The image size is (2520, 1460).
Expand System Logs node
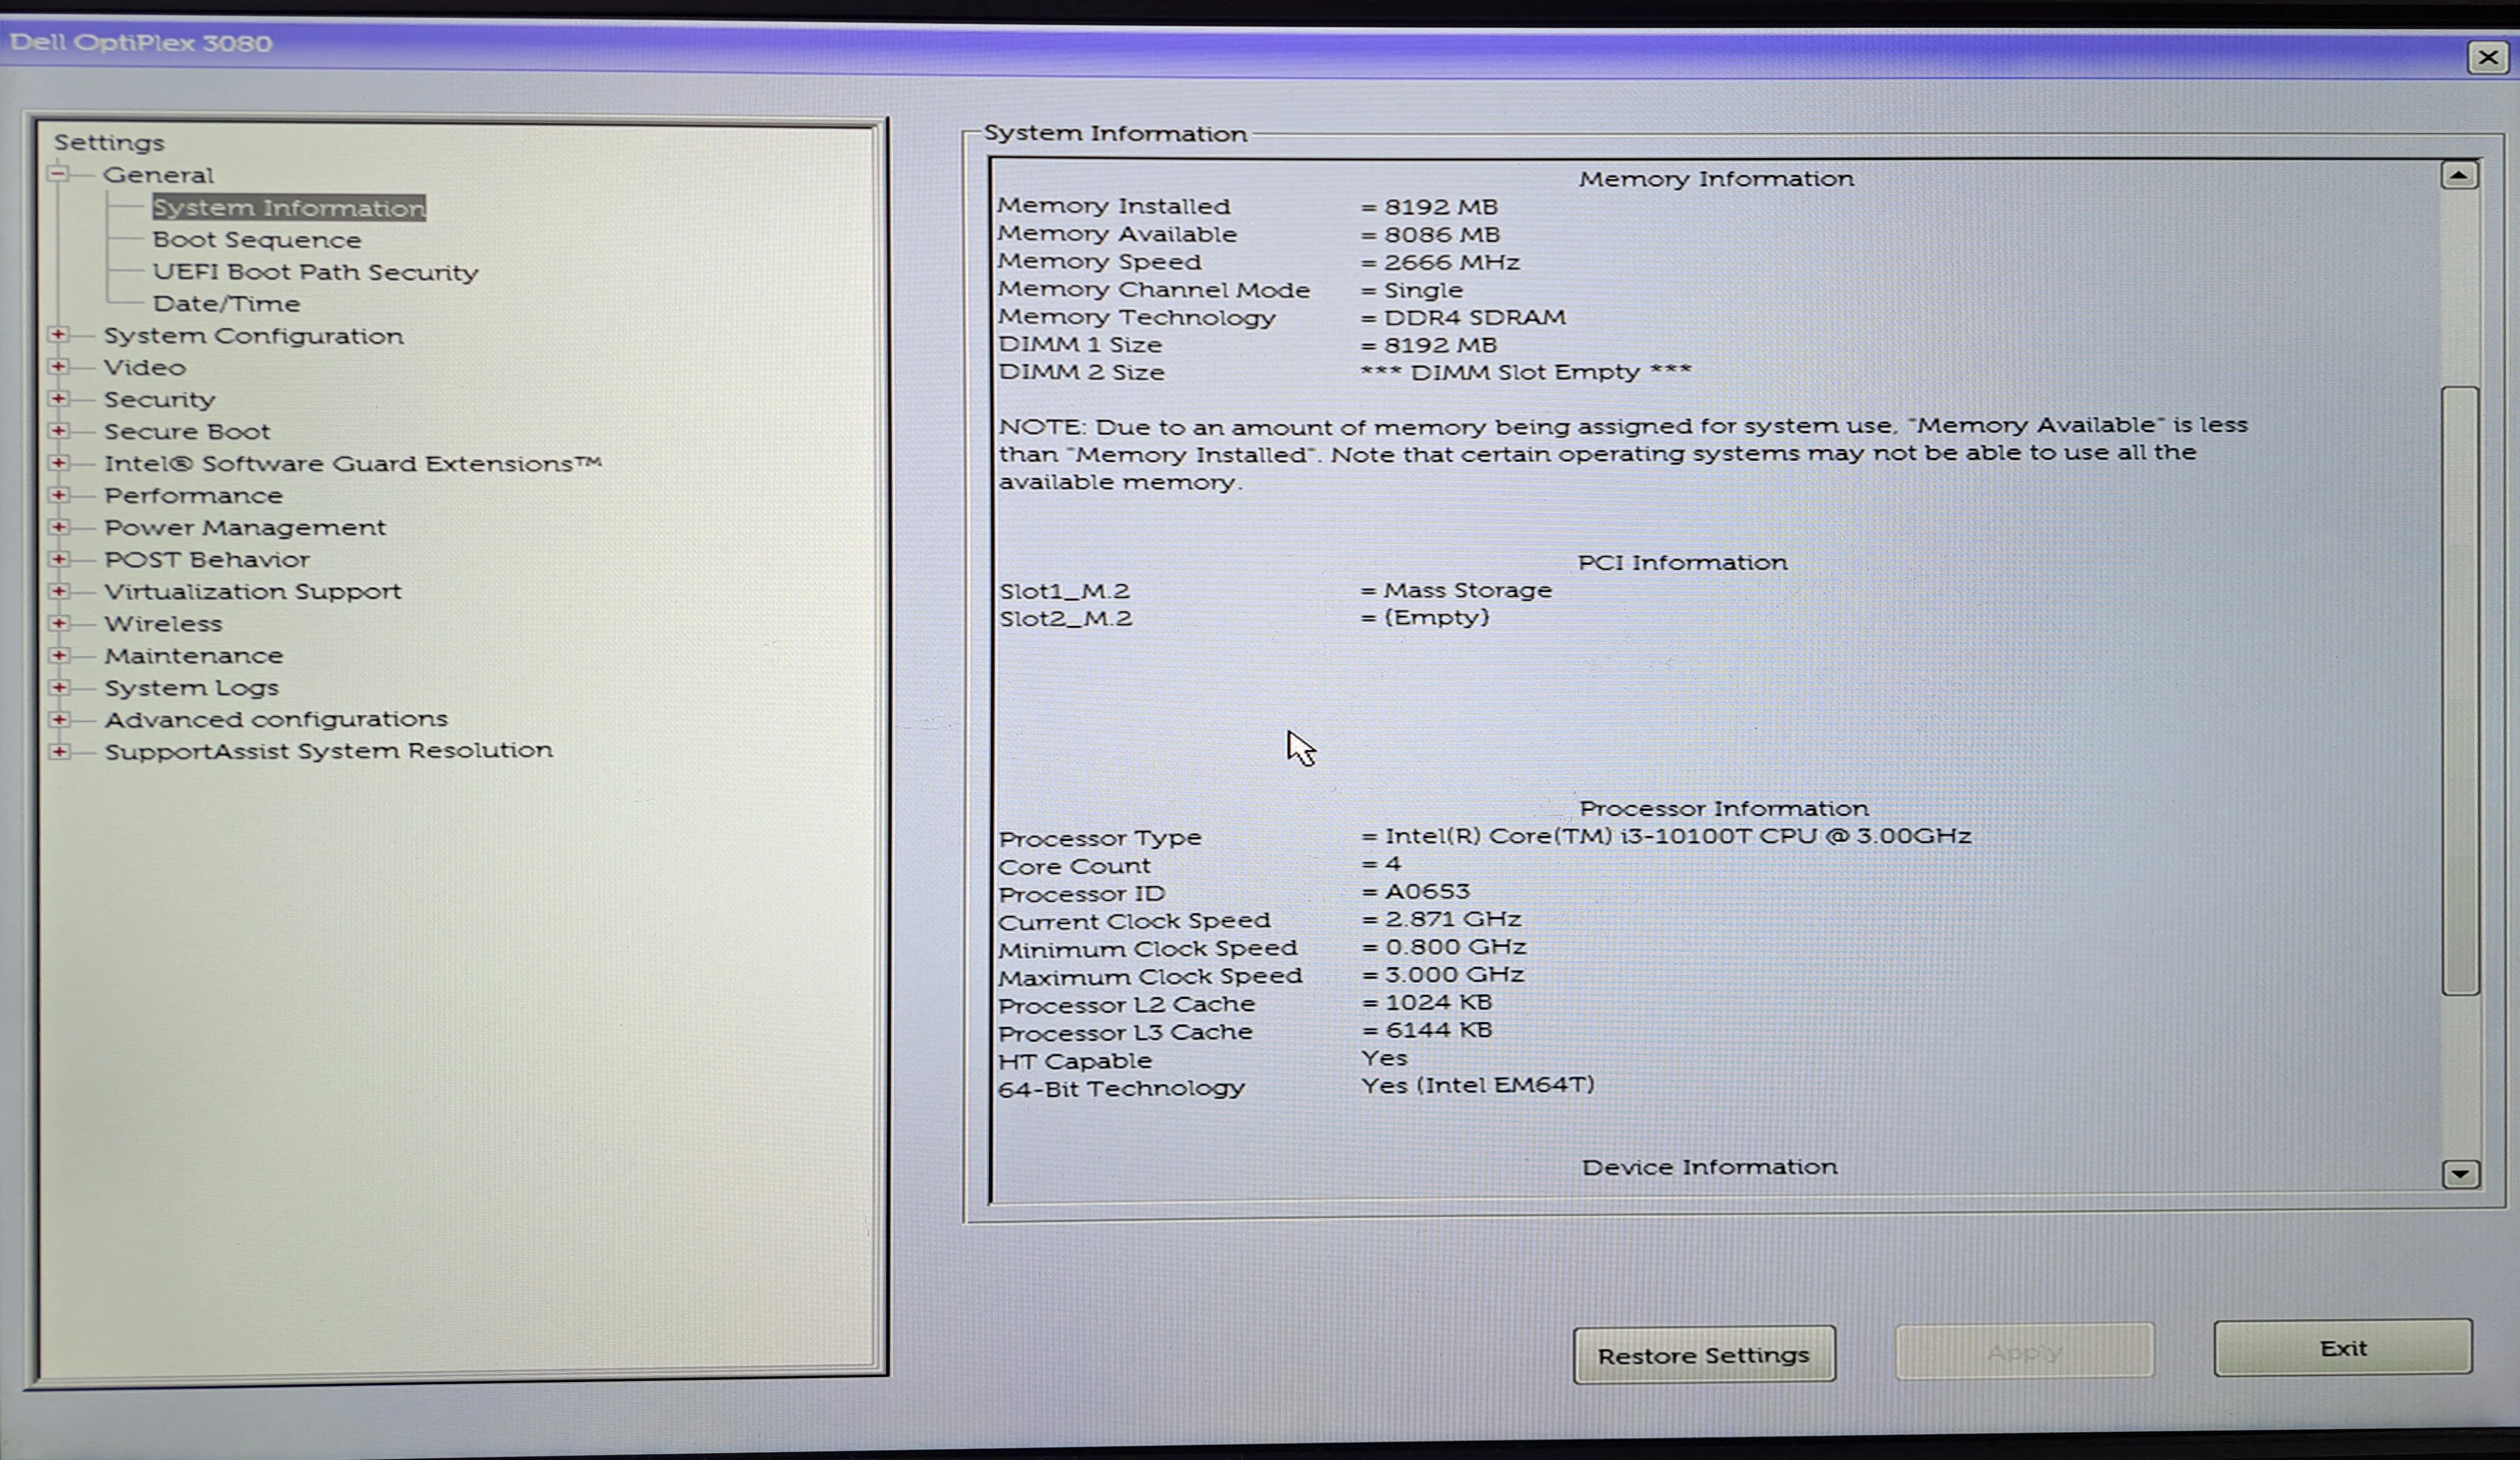(x=58, y=686)
